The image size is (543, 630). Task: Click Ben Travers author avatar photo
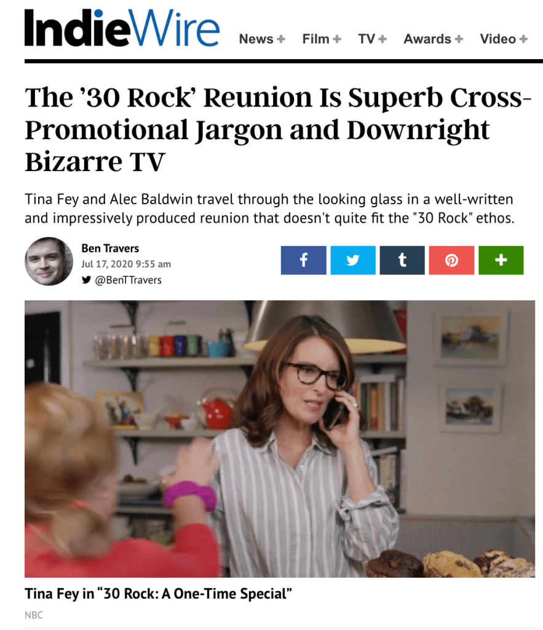[x=49, y=261]
